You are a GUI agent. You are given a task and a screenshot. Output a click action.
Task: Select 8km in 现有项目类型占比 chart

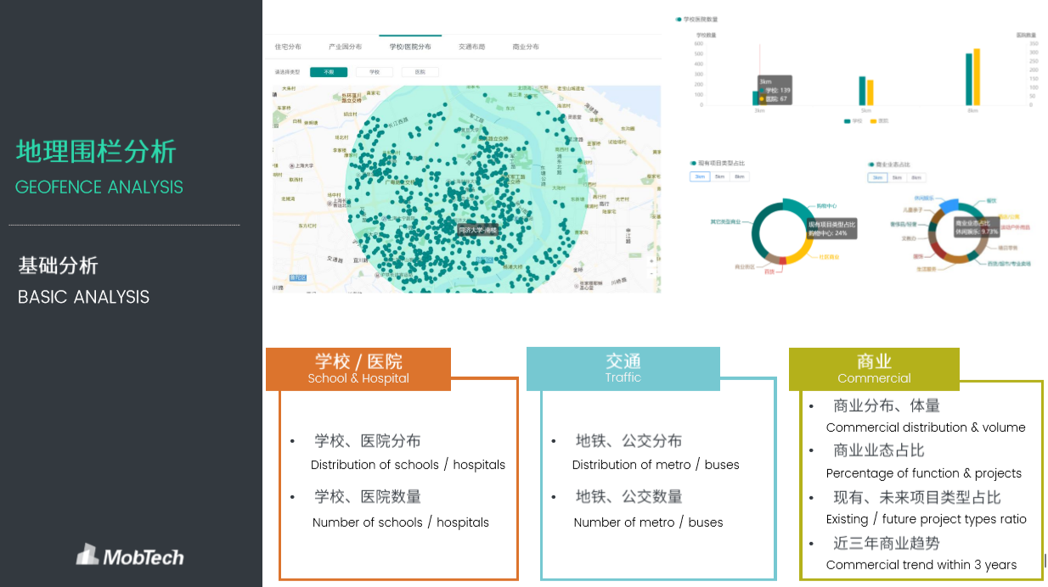(x=740, y=176)
